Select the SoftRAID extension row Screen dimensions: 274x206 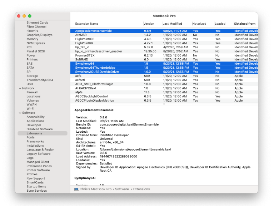click(164, 59)
